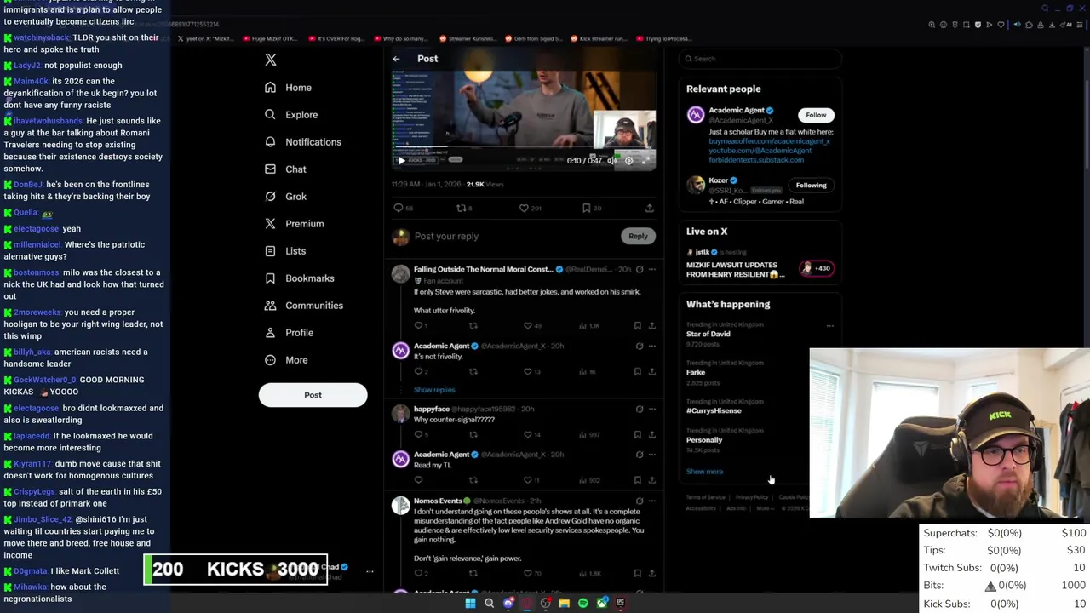The height and width of the screenshot is (613, 1090).
Task: Open Premium in the sidebar
Action: [294, 224]
